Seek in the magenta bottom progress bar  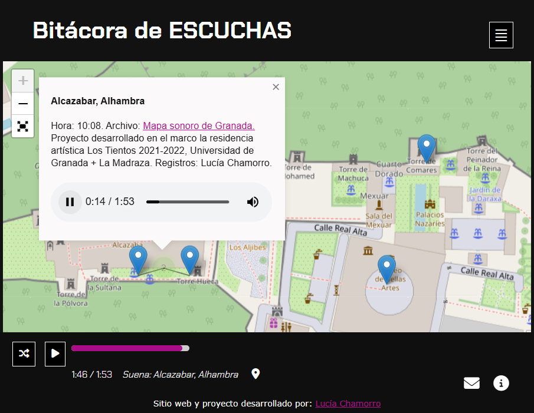[130, 348]
